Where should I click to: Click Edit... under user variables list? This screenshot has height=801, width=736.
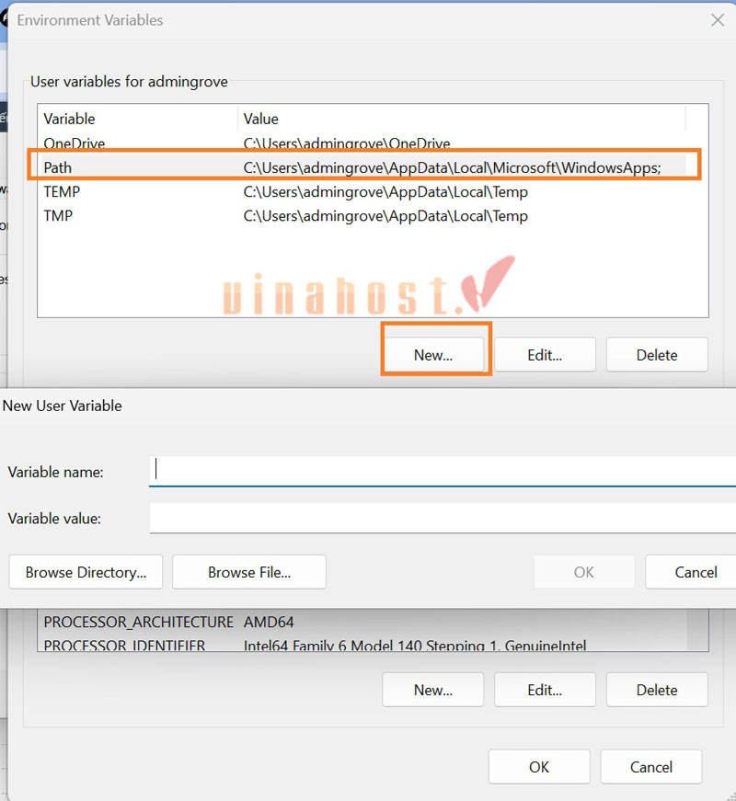point(545,355)
